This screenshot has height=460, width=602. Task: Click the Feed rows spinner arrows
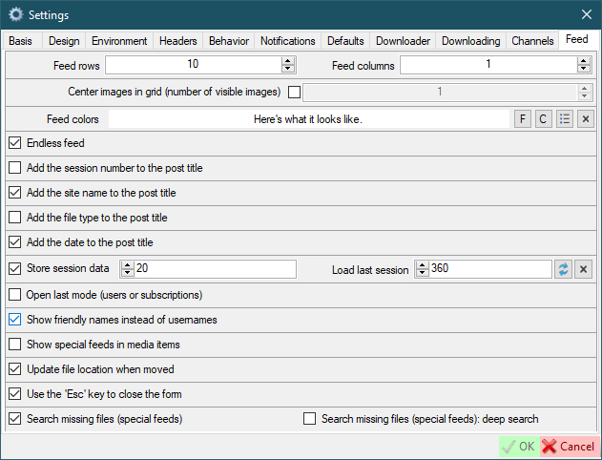point(287,65)
